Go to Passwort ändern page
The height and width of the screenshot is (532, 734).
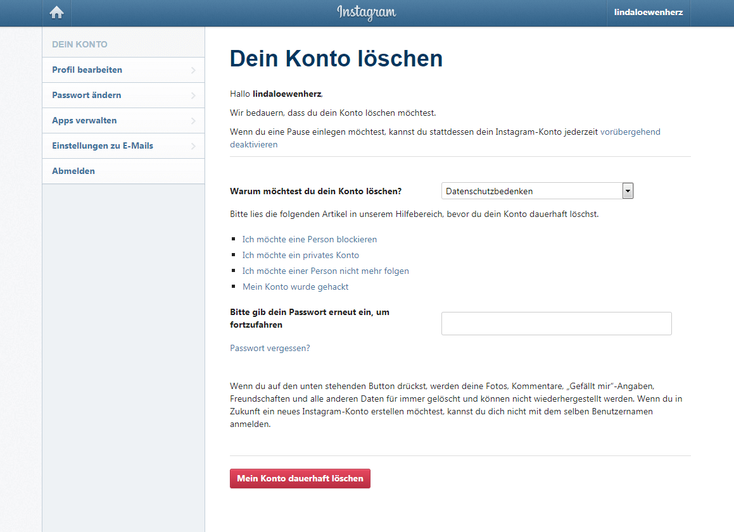(87, 95)
